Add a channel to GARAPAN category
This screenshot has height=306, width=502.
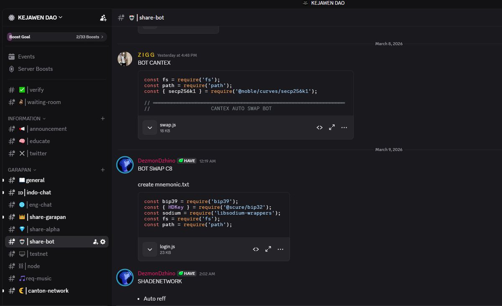tap(103, 170)
